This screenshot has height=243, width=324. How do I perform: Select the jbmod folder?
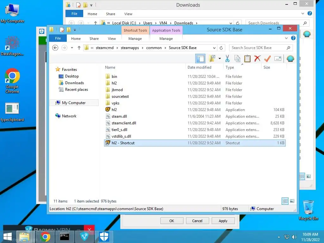117,90
